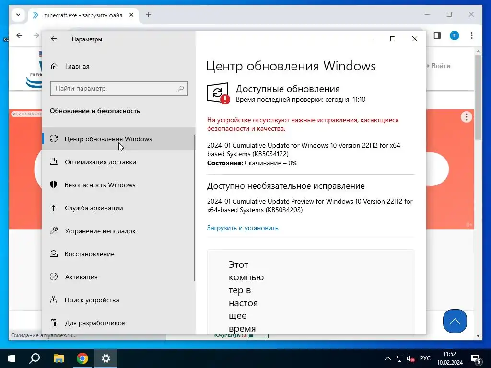The image size is (491, 368).
Task: Click the update status icon with red alert
Action: pos(218,93)
